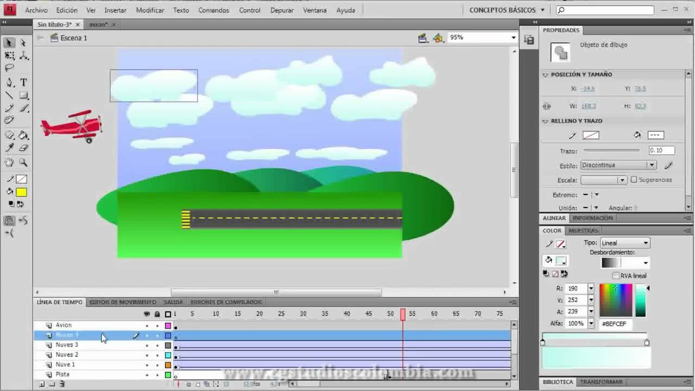The height and width of the screenshot is (391, 695).
Task: Select the Rectangle shape tool
Action: click(x=23, y=96)
